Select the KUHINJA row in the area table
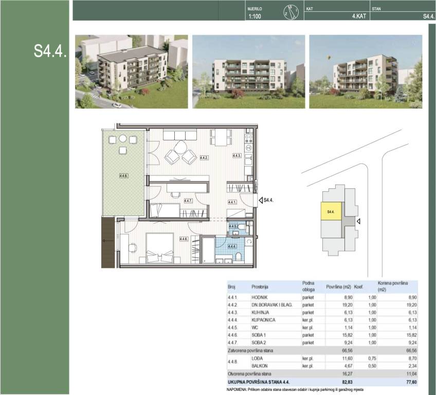The image size is (436, 395). click(322, 312)
